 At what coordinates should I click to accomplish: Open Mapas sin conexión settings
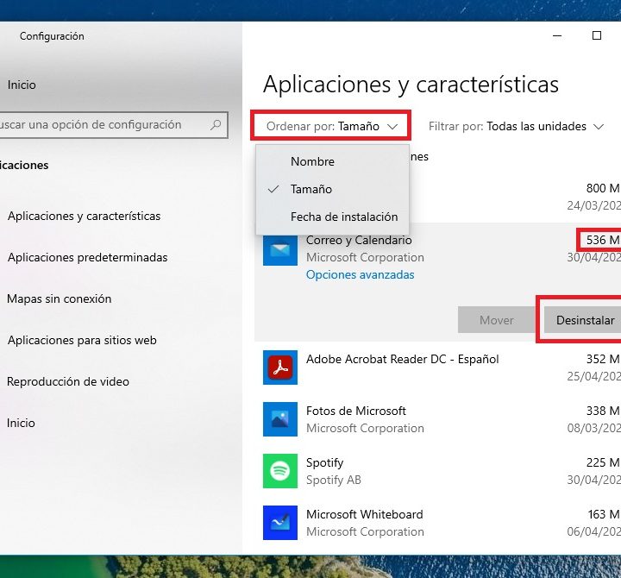pyautogui.click(x=60, y=298)
